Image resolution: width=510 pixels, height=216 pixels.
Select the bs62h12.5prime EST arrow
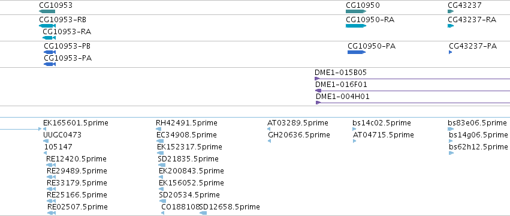451,153
